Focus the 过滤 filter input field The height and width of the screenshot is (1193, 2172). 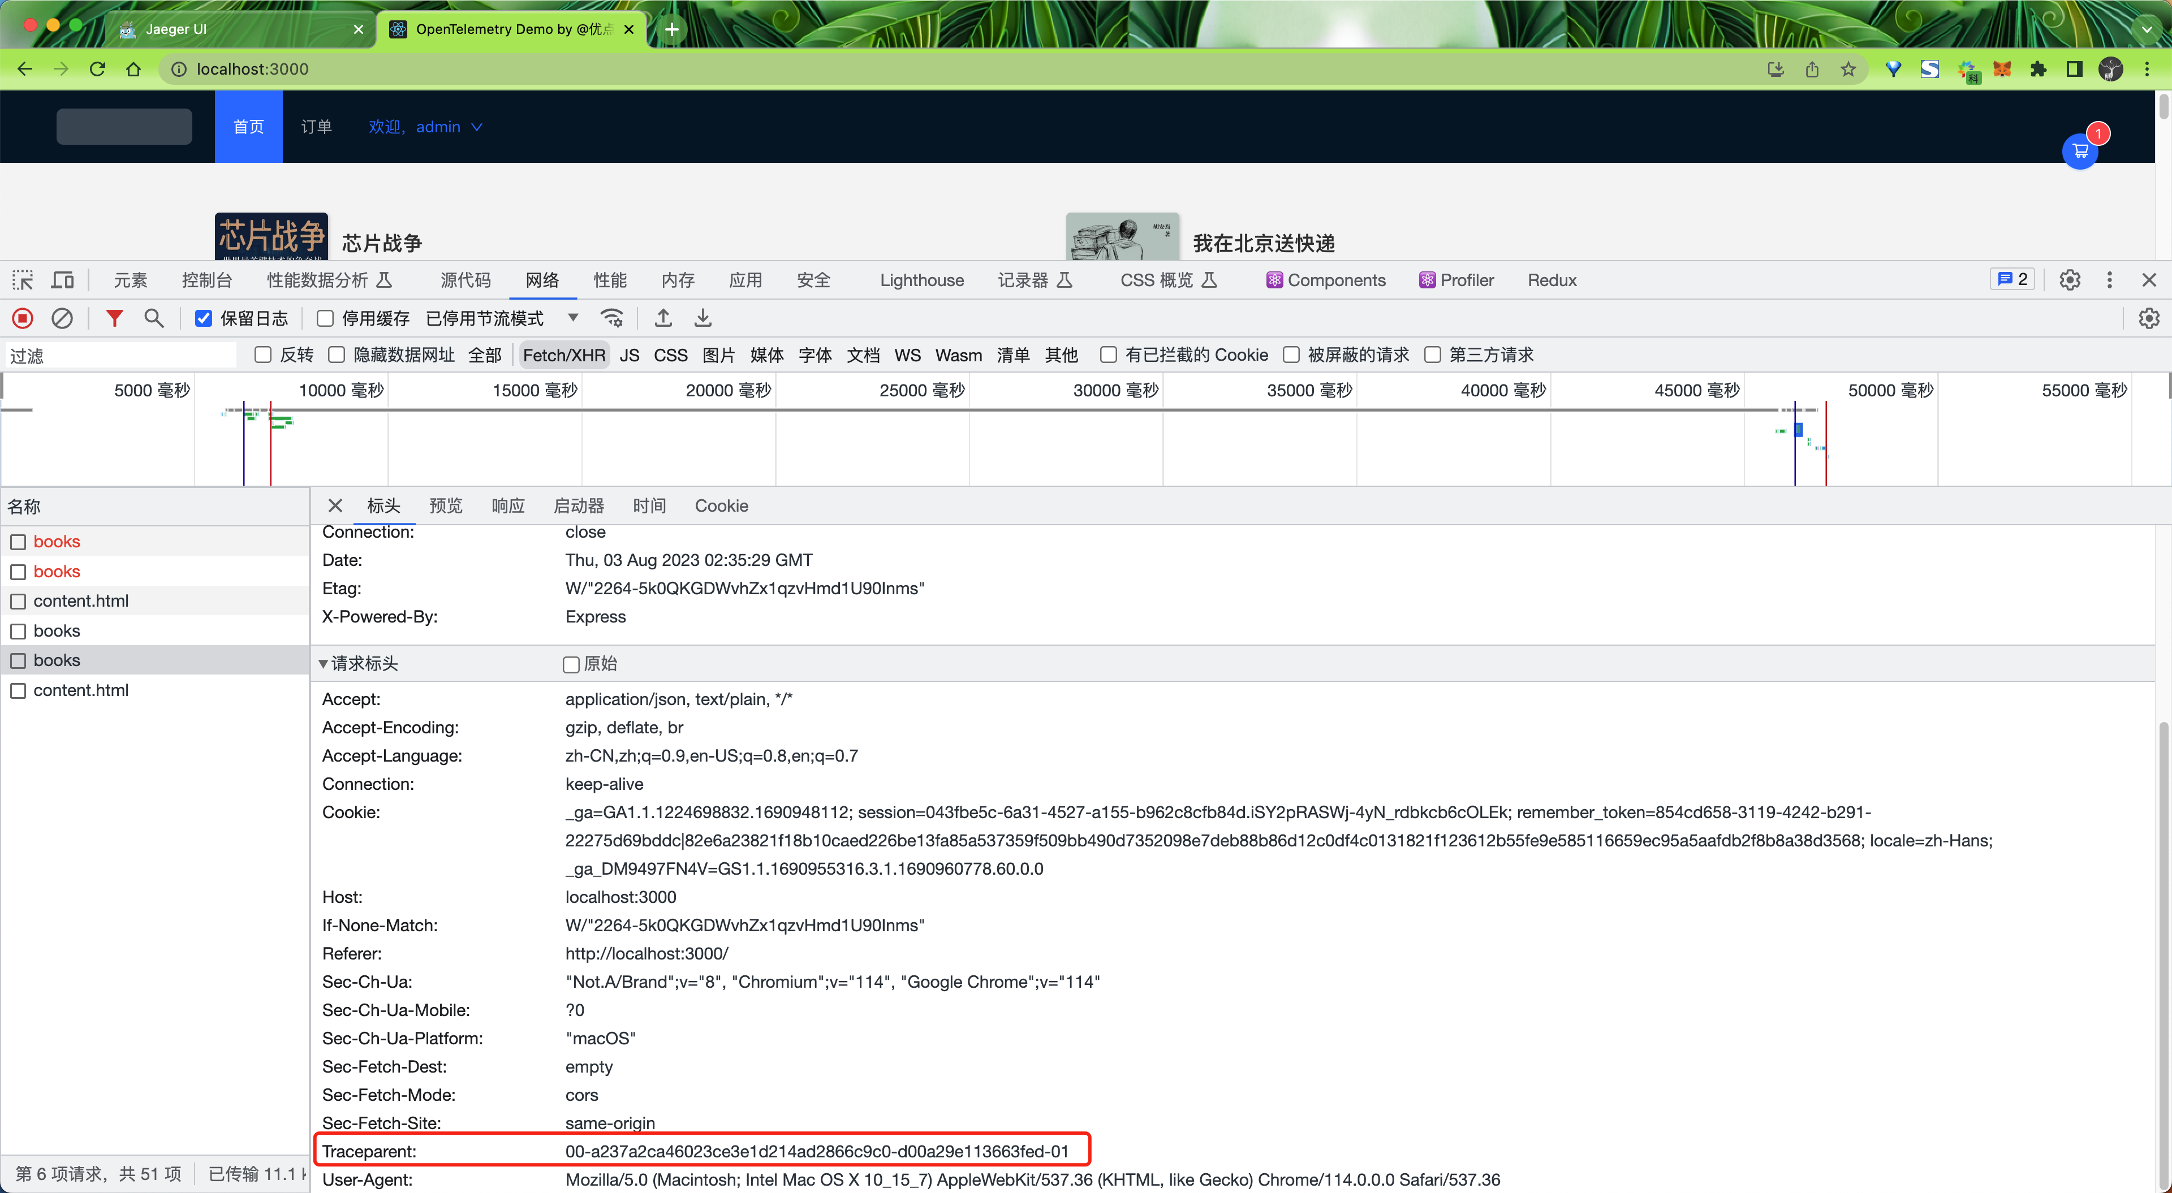tap(122, 355)
